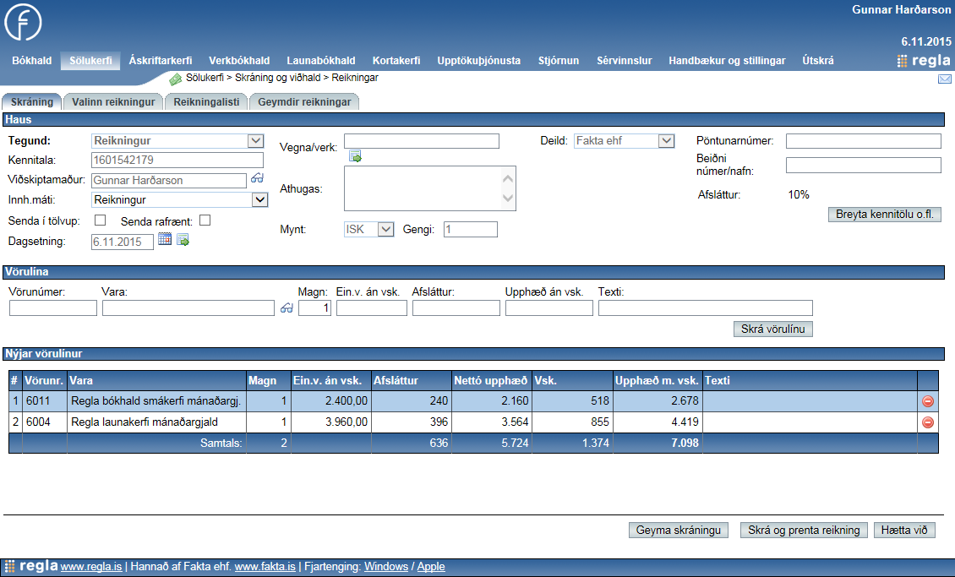Click the icon below the Vegna/verk field
The height and width of the screenshot is (577, 955).
tap(355, 156)
